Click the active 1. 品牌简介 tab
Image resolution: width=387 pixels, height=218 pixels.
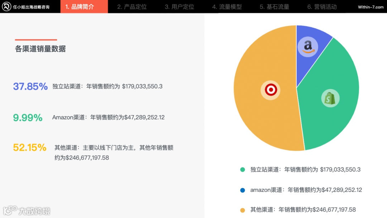pos(84,6)
